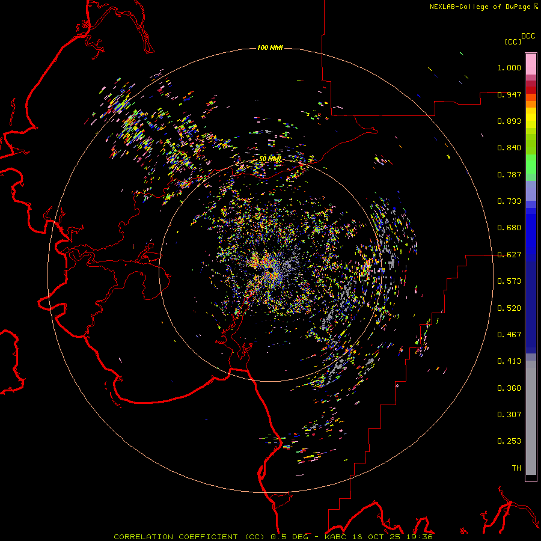
Task: Click the 0.413 legend value
Action: pyautogui.click(x=509, y=361)
